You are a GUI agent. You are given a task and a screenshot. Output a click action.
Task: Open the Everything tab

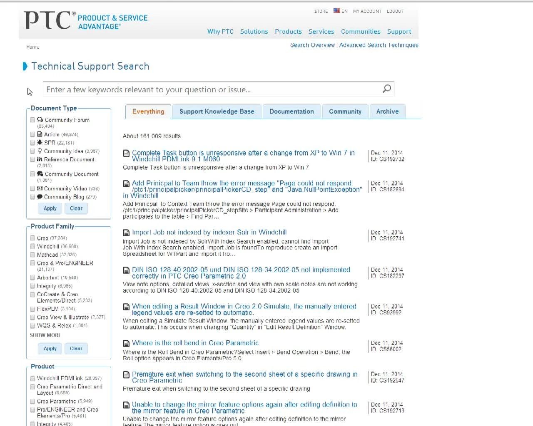148,111
